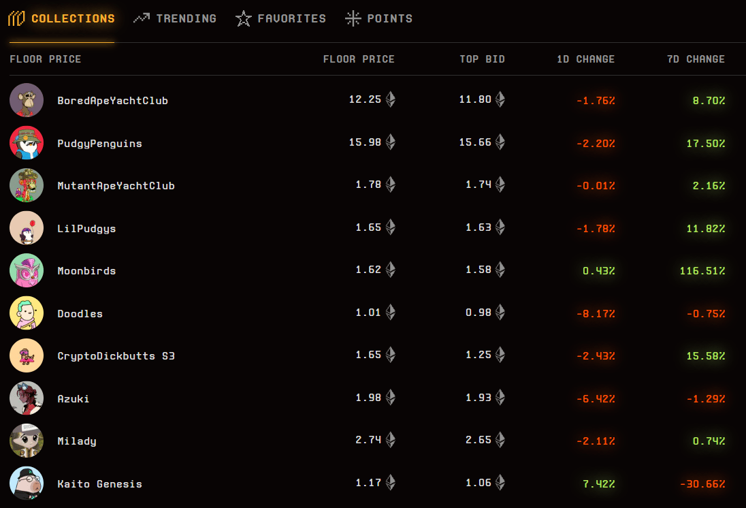
Task: Click Azuki -6.42% 1D change
Action: tap(596, 399)
